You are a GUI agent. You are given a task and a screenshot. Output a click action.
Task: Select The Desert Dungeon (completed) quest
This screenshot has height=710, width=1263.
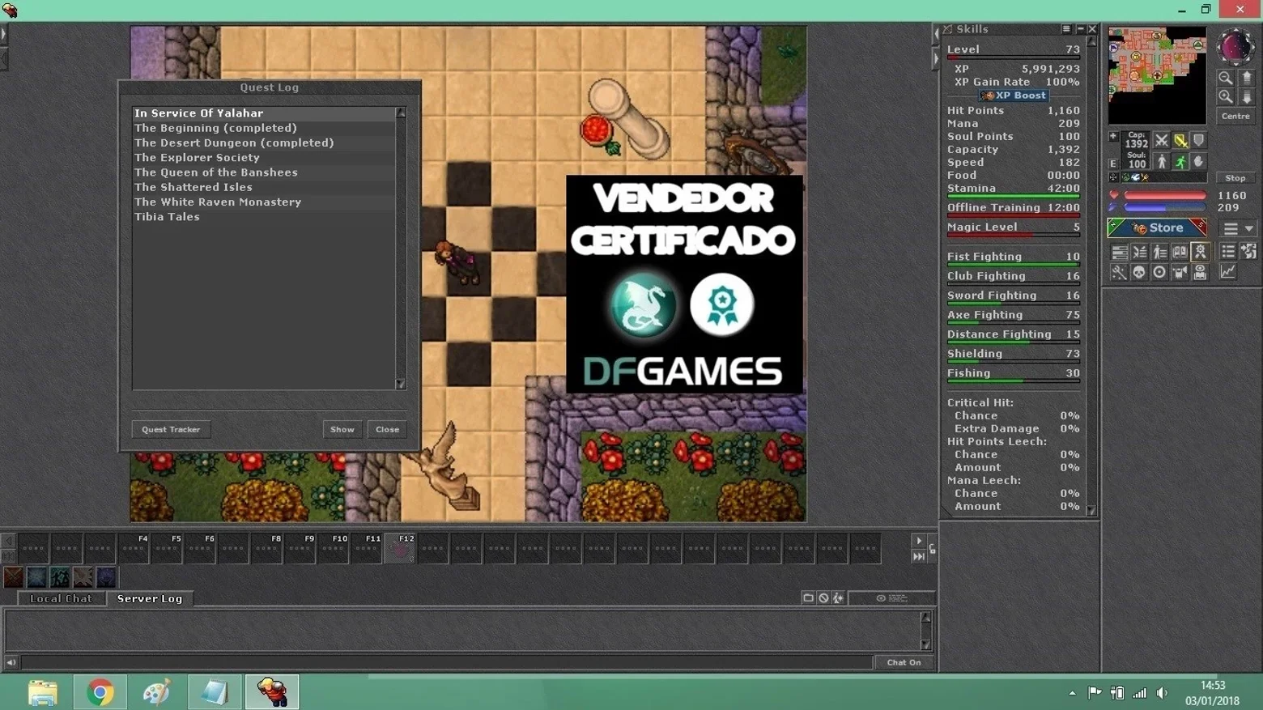(264, 142)
